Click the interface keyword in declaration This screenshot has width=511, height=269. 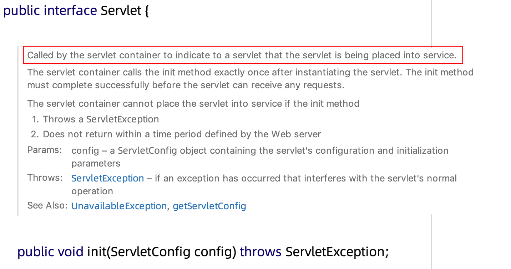pos(70,11)
